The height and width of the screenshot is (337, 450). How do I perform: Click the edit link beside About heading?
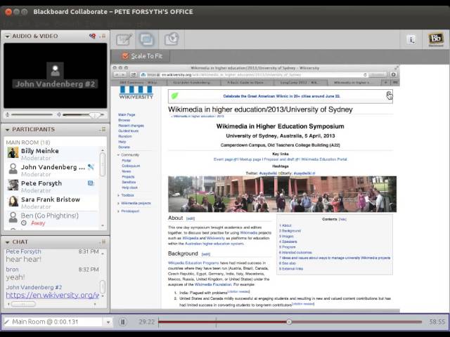(191, 218)
